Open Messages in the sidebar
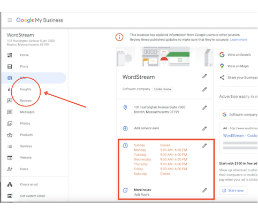Viewport: 258px width, 215px height. (x=27, y=112)
